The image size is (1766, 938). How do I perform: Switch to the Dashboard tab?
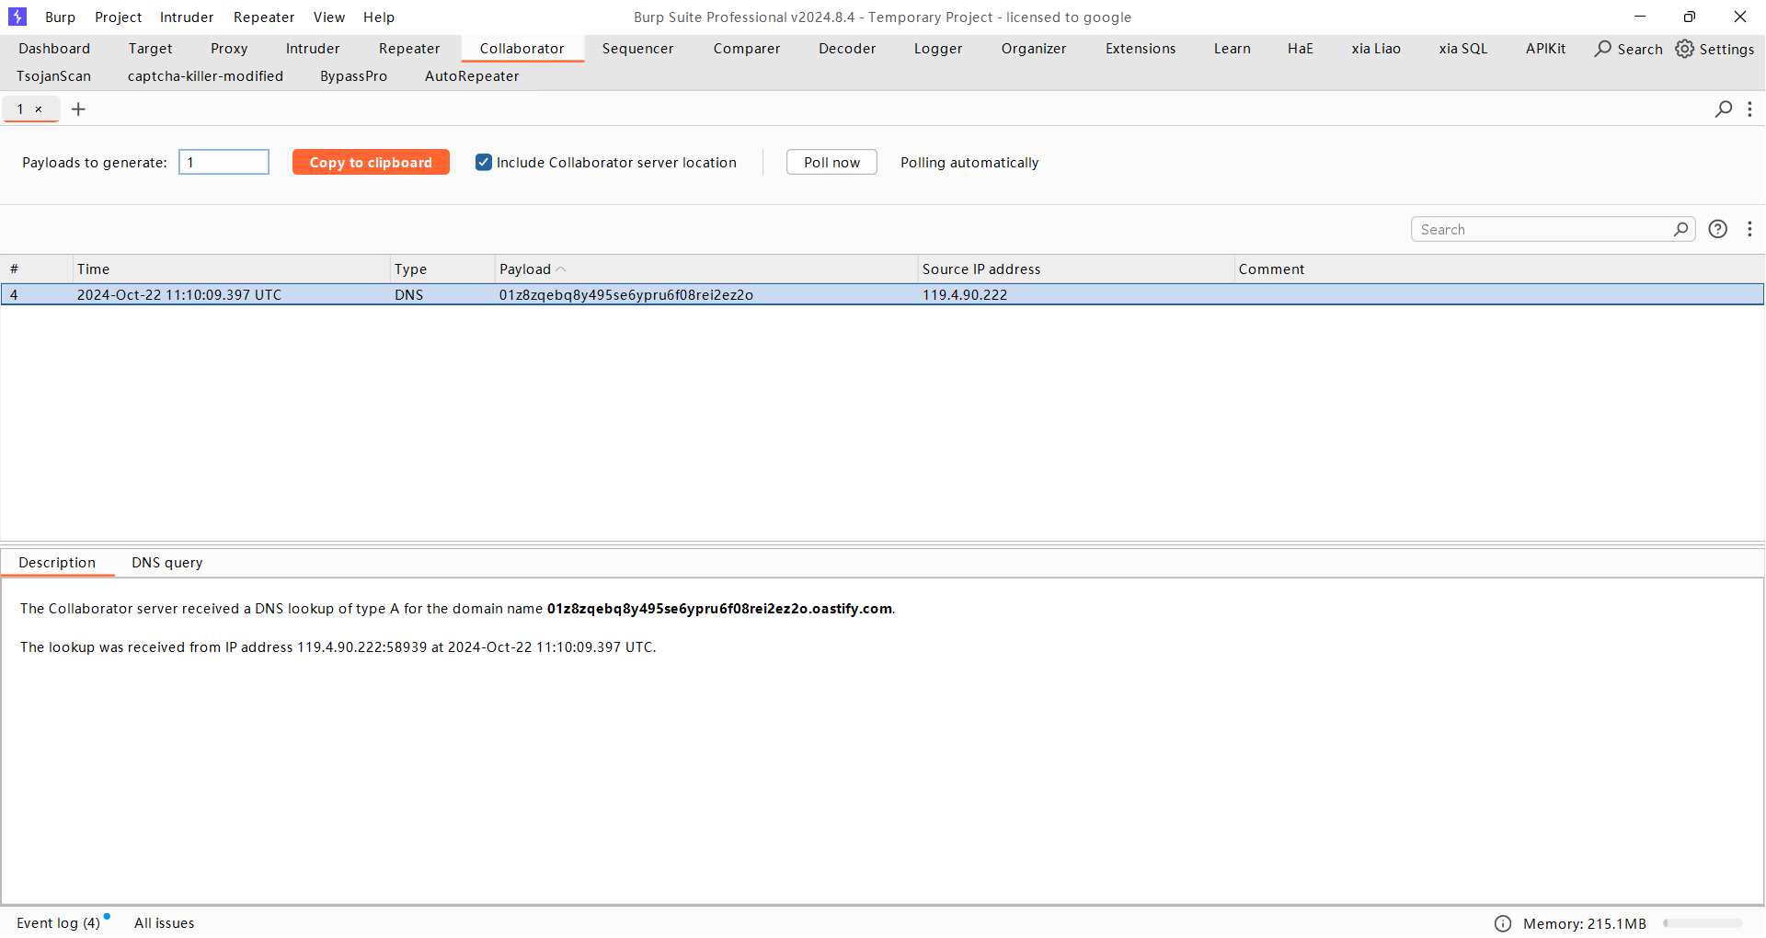(54, 49)
